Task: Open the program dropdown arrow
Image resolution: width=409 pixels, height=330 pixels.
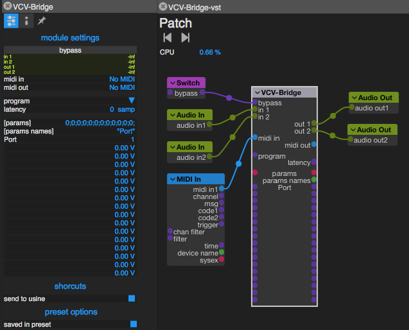Action: (x=132, y=100)
